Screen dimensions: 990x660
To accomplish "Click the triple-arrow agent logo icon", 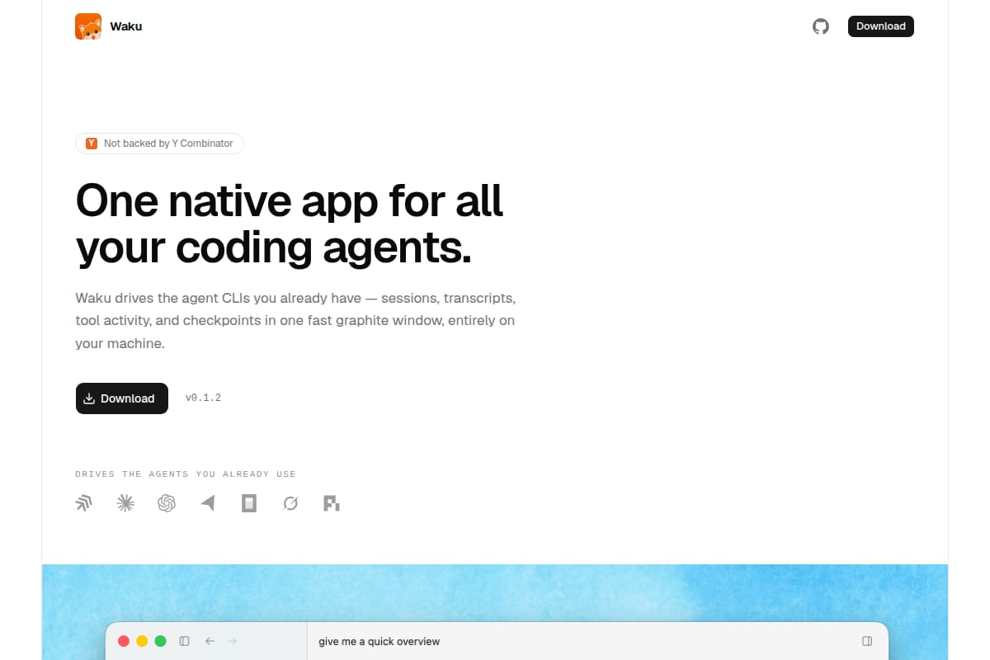I will [84, 503].
